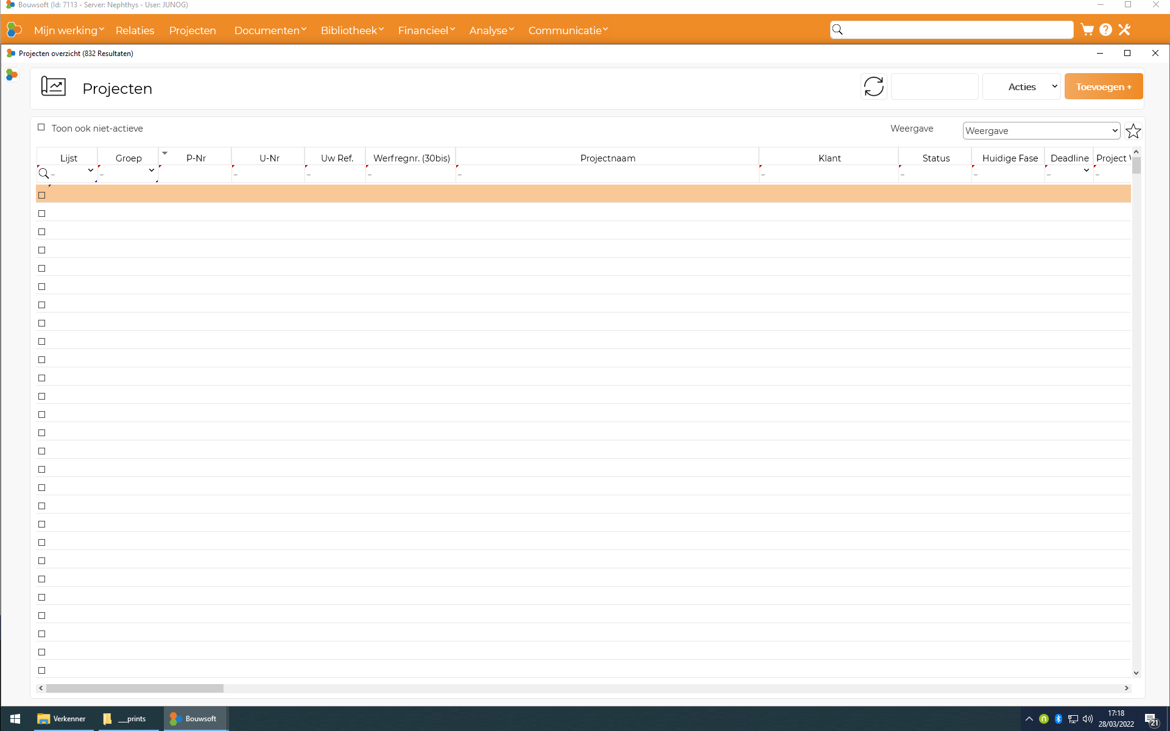Tick the last visible row checkbox
The width and height of the screenshot is (1170, 731).
click(x=42, y=671)
